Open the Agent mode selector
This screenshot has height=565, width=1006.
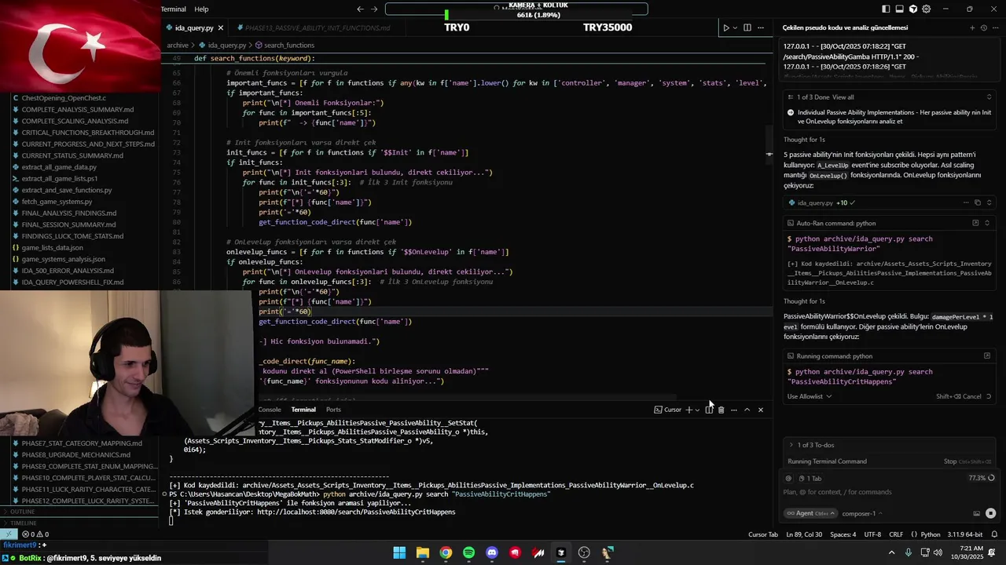tap(810, 513)
